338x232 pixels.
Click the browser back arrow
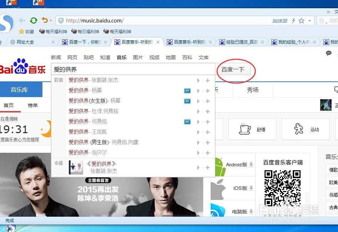pyautogui.click(x=22, y=20)
